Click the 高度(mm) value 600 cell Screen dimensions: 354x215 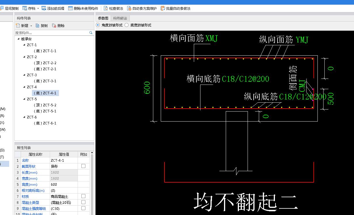coord(64,184)
